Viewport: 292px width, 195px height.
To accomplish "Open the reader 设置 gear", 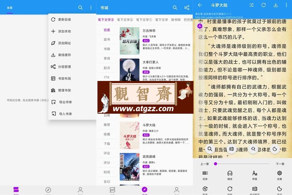I will tap(279, 175).
